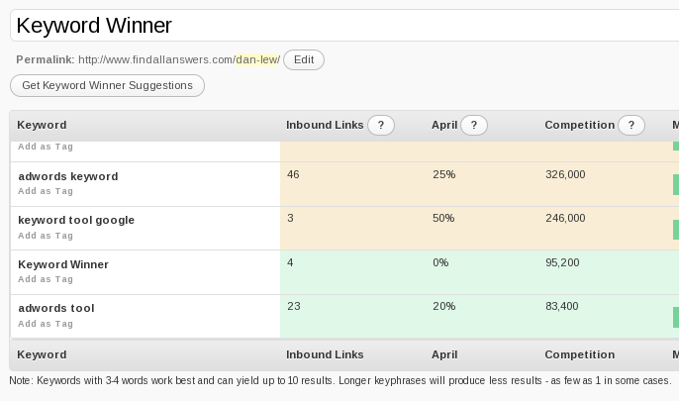
Task: Add adwords tool as a tag
Action: [x=46, y=324]
